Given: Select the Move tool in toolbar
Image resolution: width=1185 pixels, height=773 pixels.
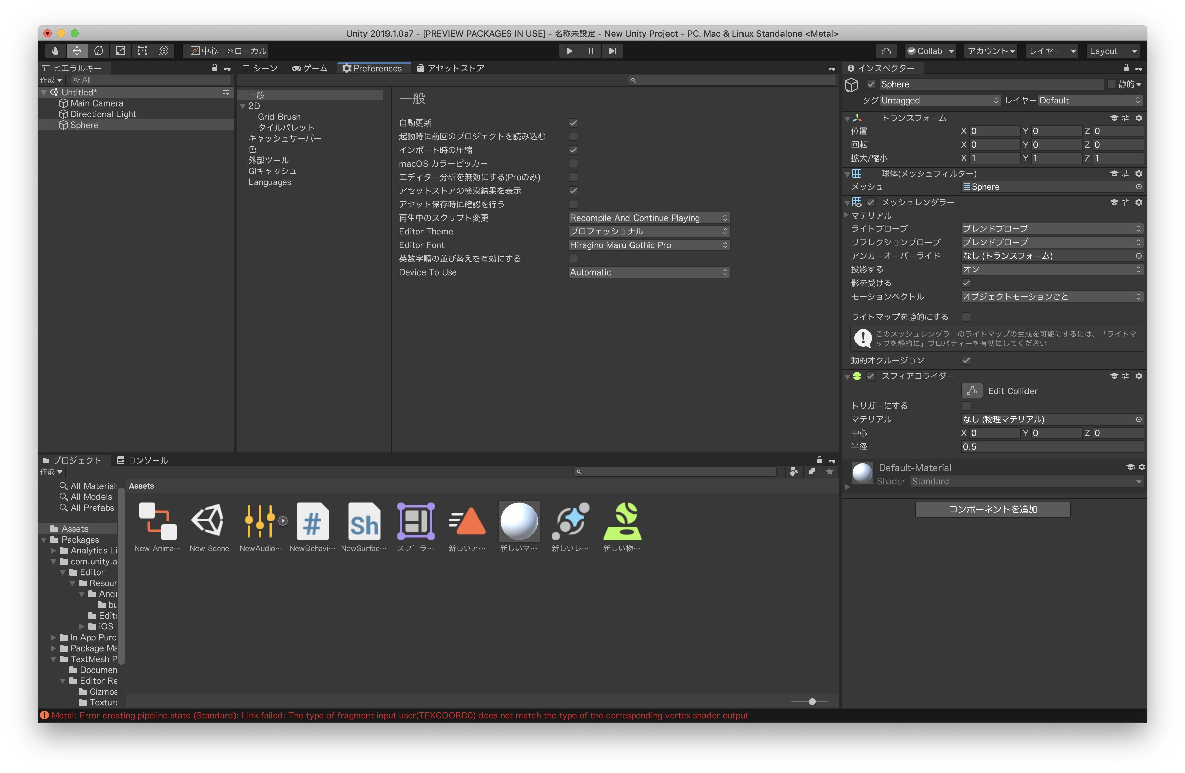Looking at the screenshot, I should (77, 51).
